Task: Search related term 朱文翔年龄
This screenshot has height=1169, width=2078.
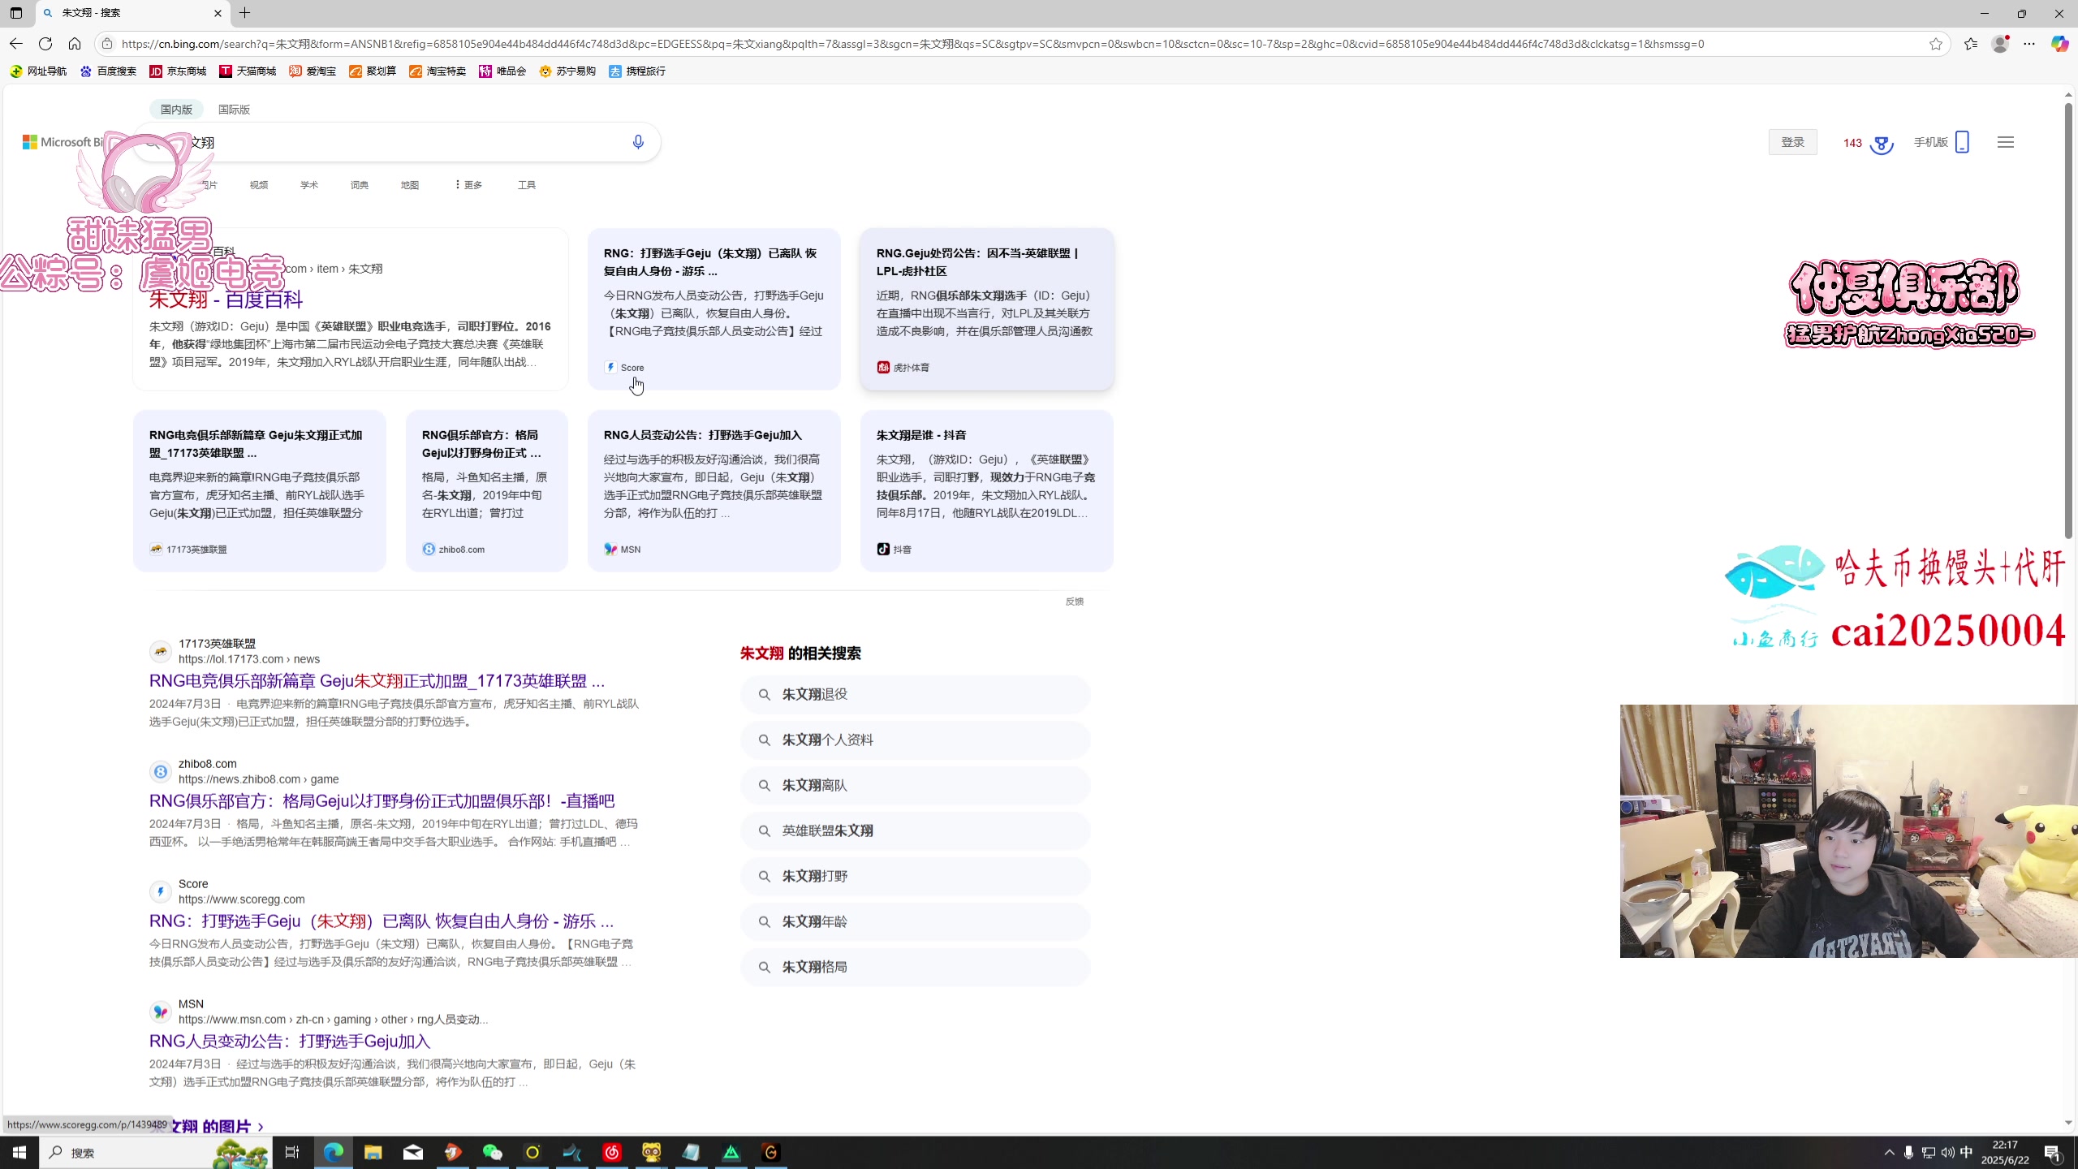Action: [x=915, y=921]
